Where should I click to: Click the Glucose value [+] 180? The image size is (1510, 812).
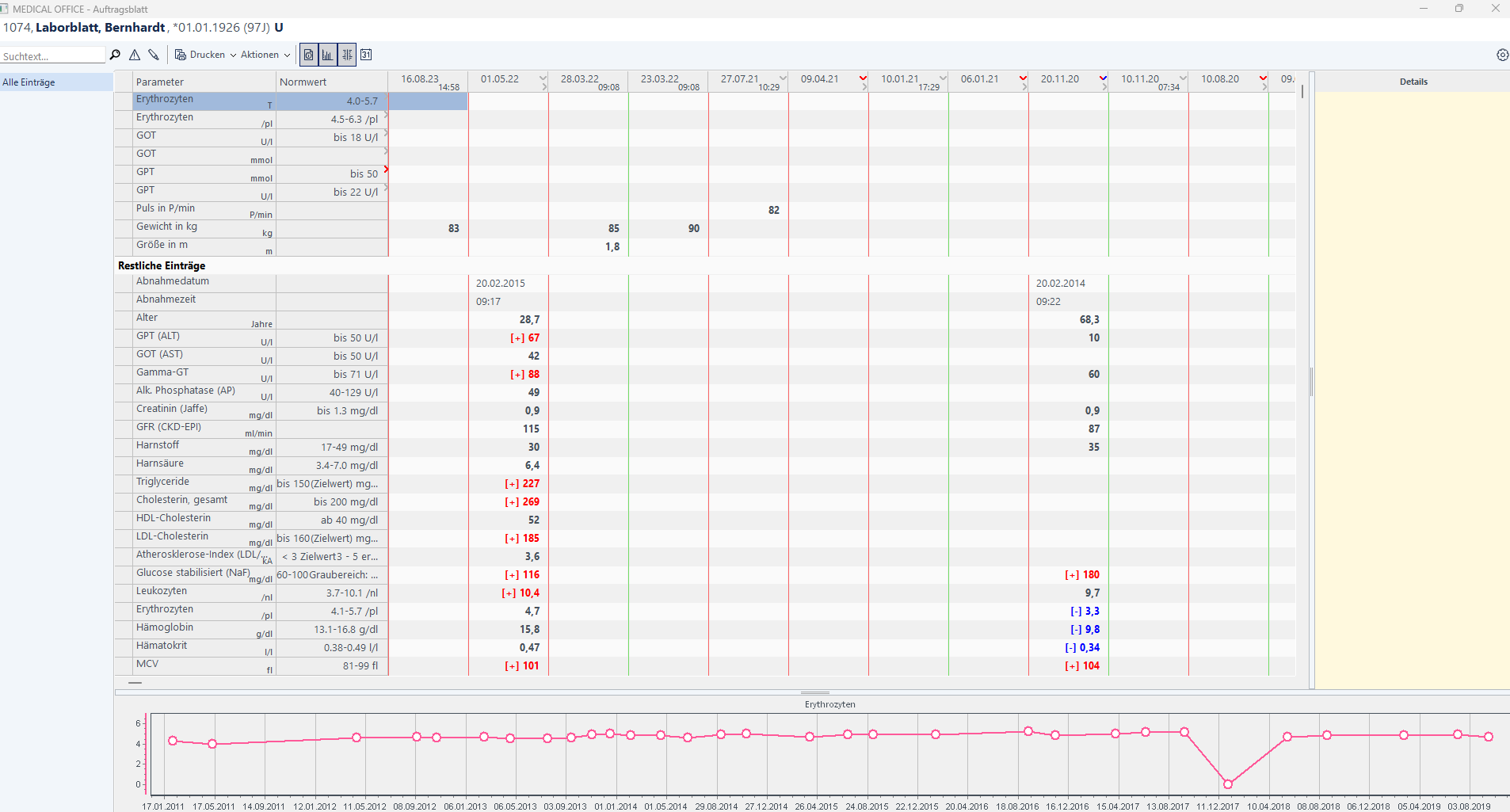1068,574
